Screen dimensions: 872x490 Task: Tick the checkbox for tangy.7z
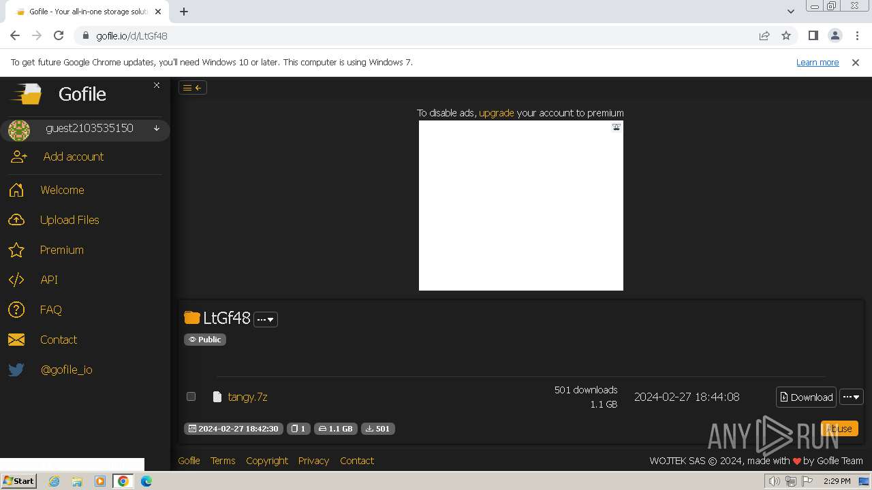191,396
